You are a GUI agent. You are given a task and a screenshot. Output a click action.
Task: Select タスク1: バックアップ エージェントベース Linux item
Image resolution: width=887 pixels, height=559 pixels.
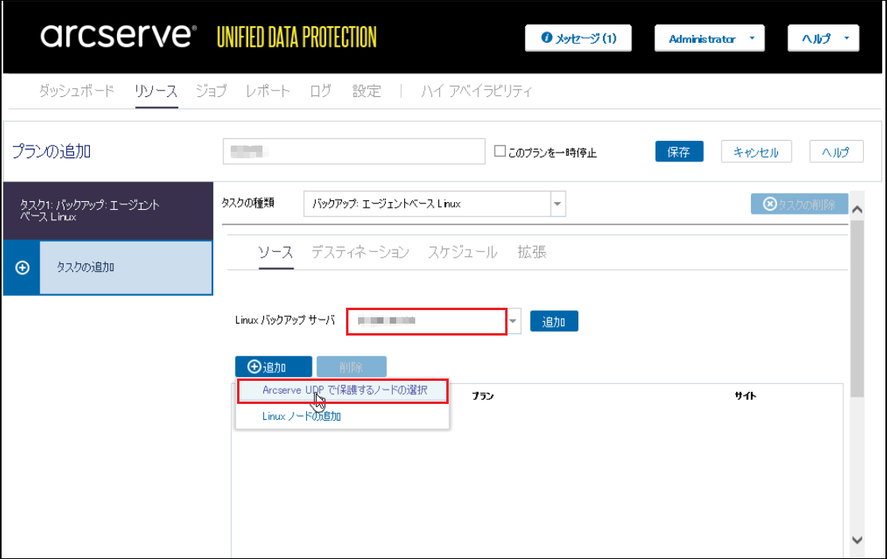click(x=107, y=211)
